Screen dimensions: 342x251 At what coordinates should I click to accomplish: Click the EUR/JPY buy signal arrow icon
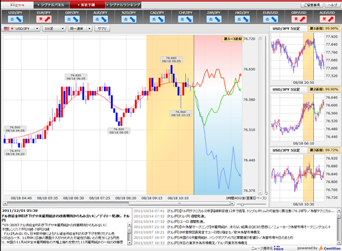(44, 19)
